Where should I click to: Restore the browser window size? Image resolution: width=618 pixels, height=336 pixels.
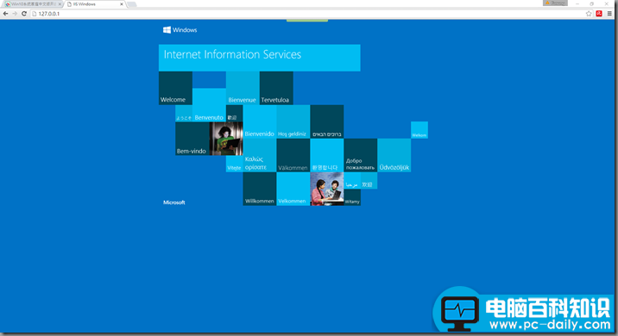591,3
